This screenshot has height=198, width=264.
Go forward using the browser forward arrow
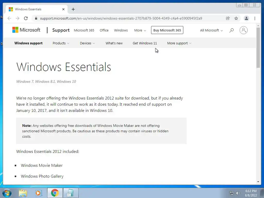(18, 18)
